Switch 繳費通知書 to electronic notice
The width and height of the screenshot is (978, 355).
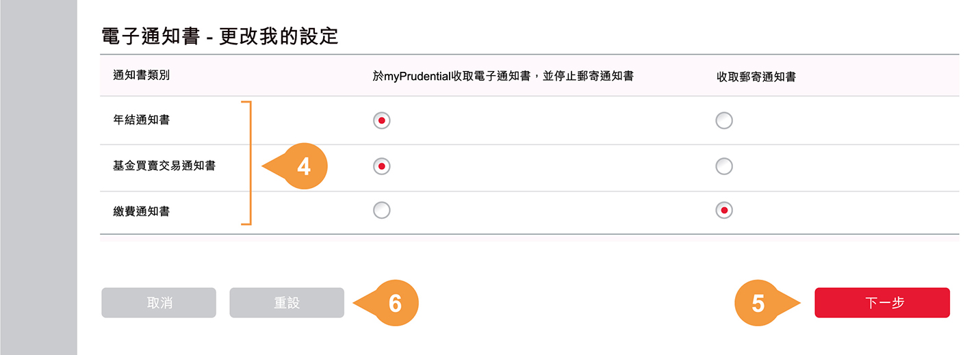[x=382, y=211]
